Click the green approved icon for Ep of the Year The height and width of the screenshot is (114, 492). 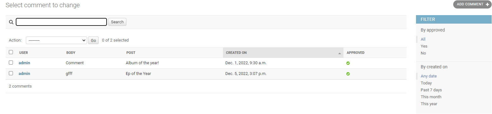pos(348,74)
